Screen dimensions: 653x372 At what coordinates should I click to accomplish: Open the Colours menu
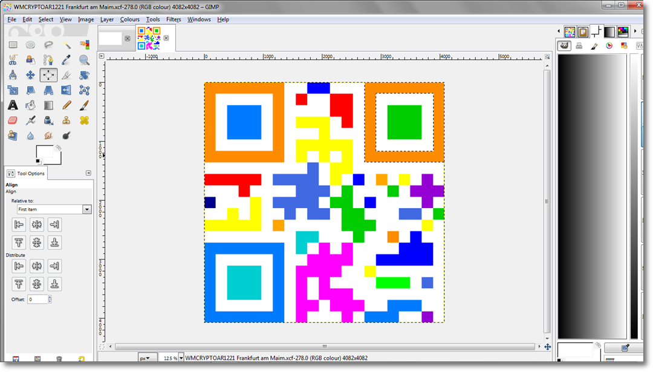click(129, 19)
